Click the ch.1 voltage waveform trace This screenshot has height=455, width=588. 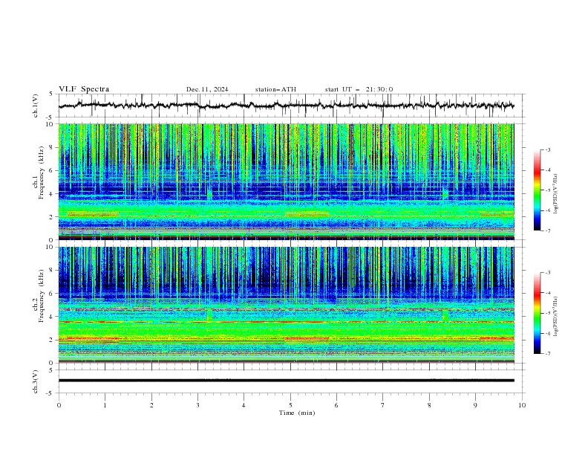click(x=286, y=106)
